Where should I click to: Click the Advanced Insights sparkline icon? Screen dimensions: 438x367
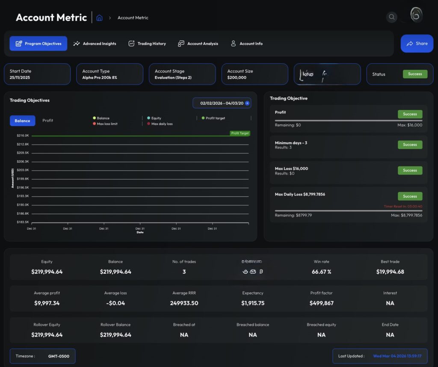(x=76, y=43)
